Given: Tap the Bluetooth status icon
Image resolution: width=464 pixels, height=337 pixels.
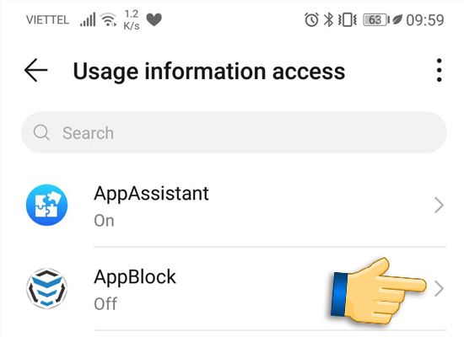Looking at the screenshot, I should click(x=328, y=20).
